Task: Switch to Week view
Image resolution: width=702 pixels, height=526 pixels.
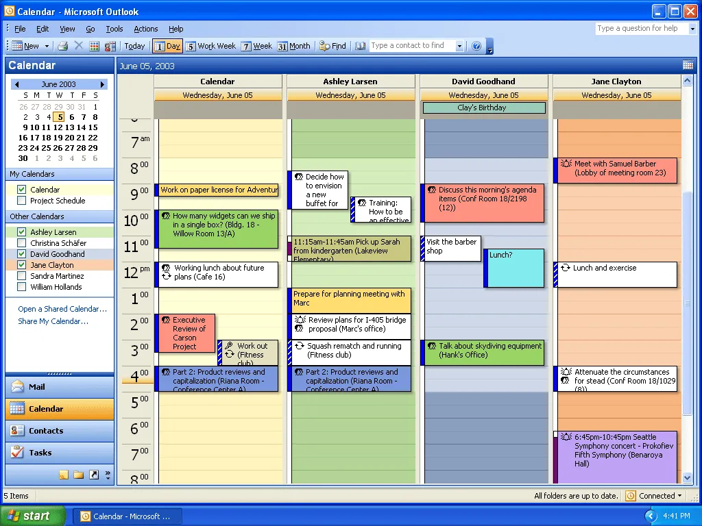Action: pos(256,46)
